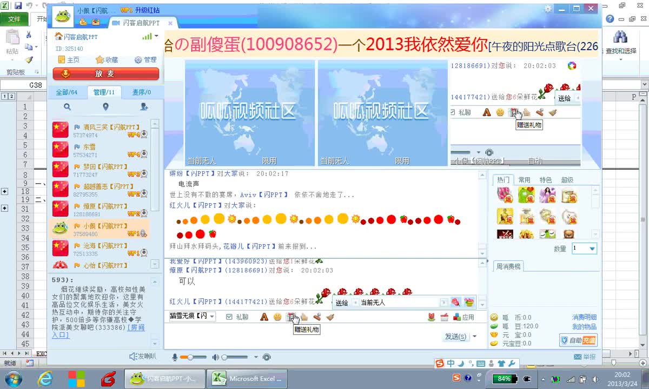The image size is (649, 389).
Task: Click the stamp icon in chat toolbar
Action: (x=317, y=317)
